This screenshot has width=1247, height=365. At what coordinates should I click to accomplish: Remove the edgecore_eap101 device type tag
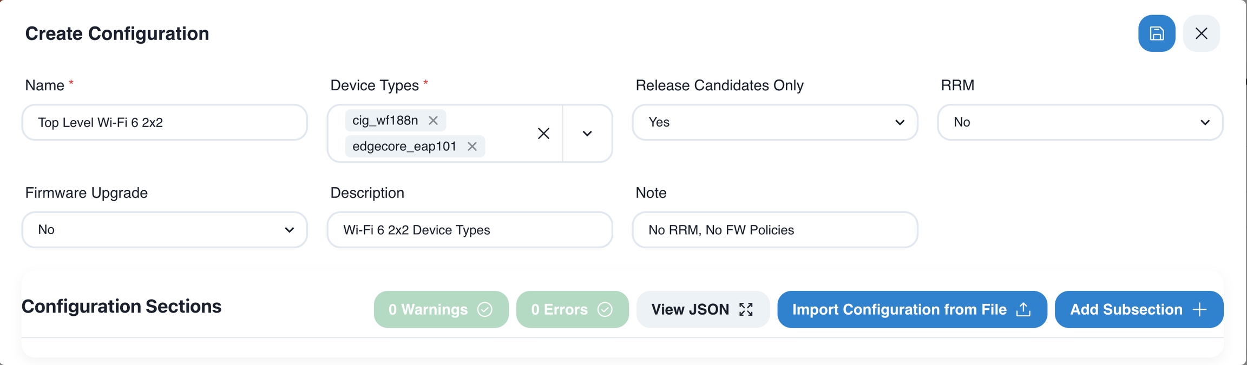click(472, 147)
